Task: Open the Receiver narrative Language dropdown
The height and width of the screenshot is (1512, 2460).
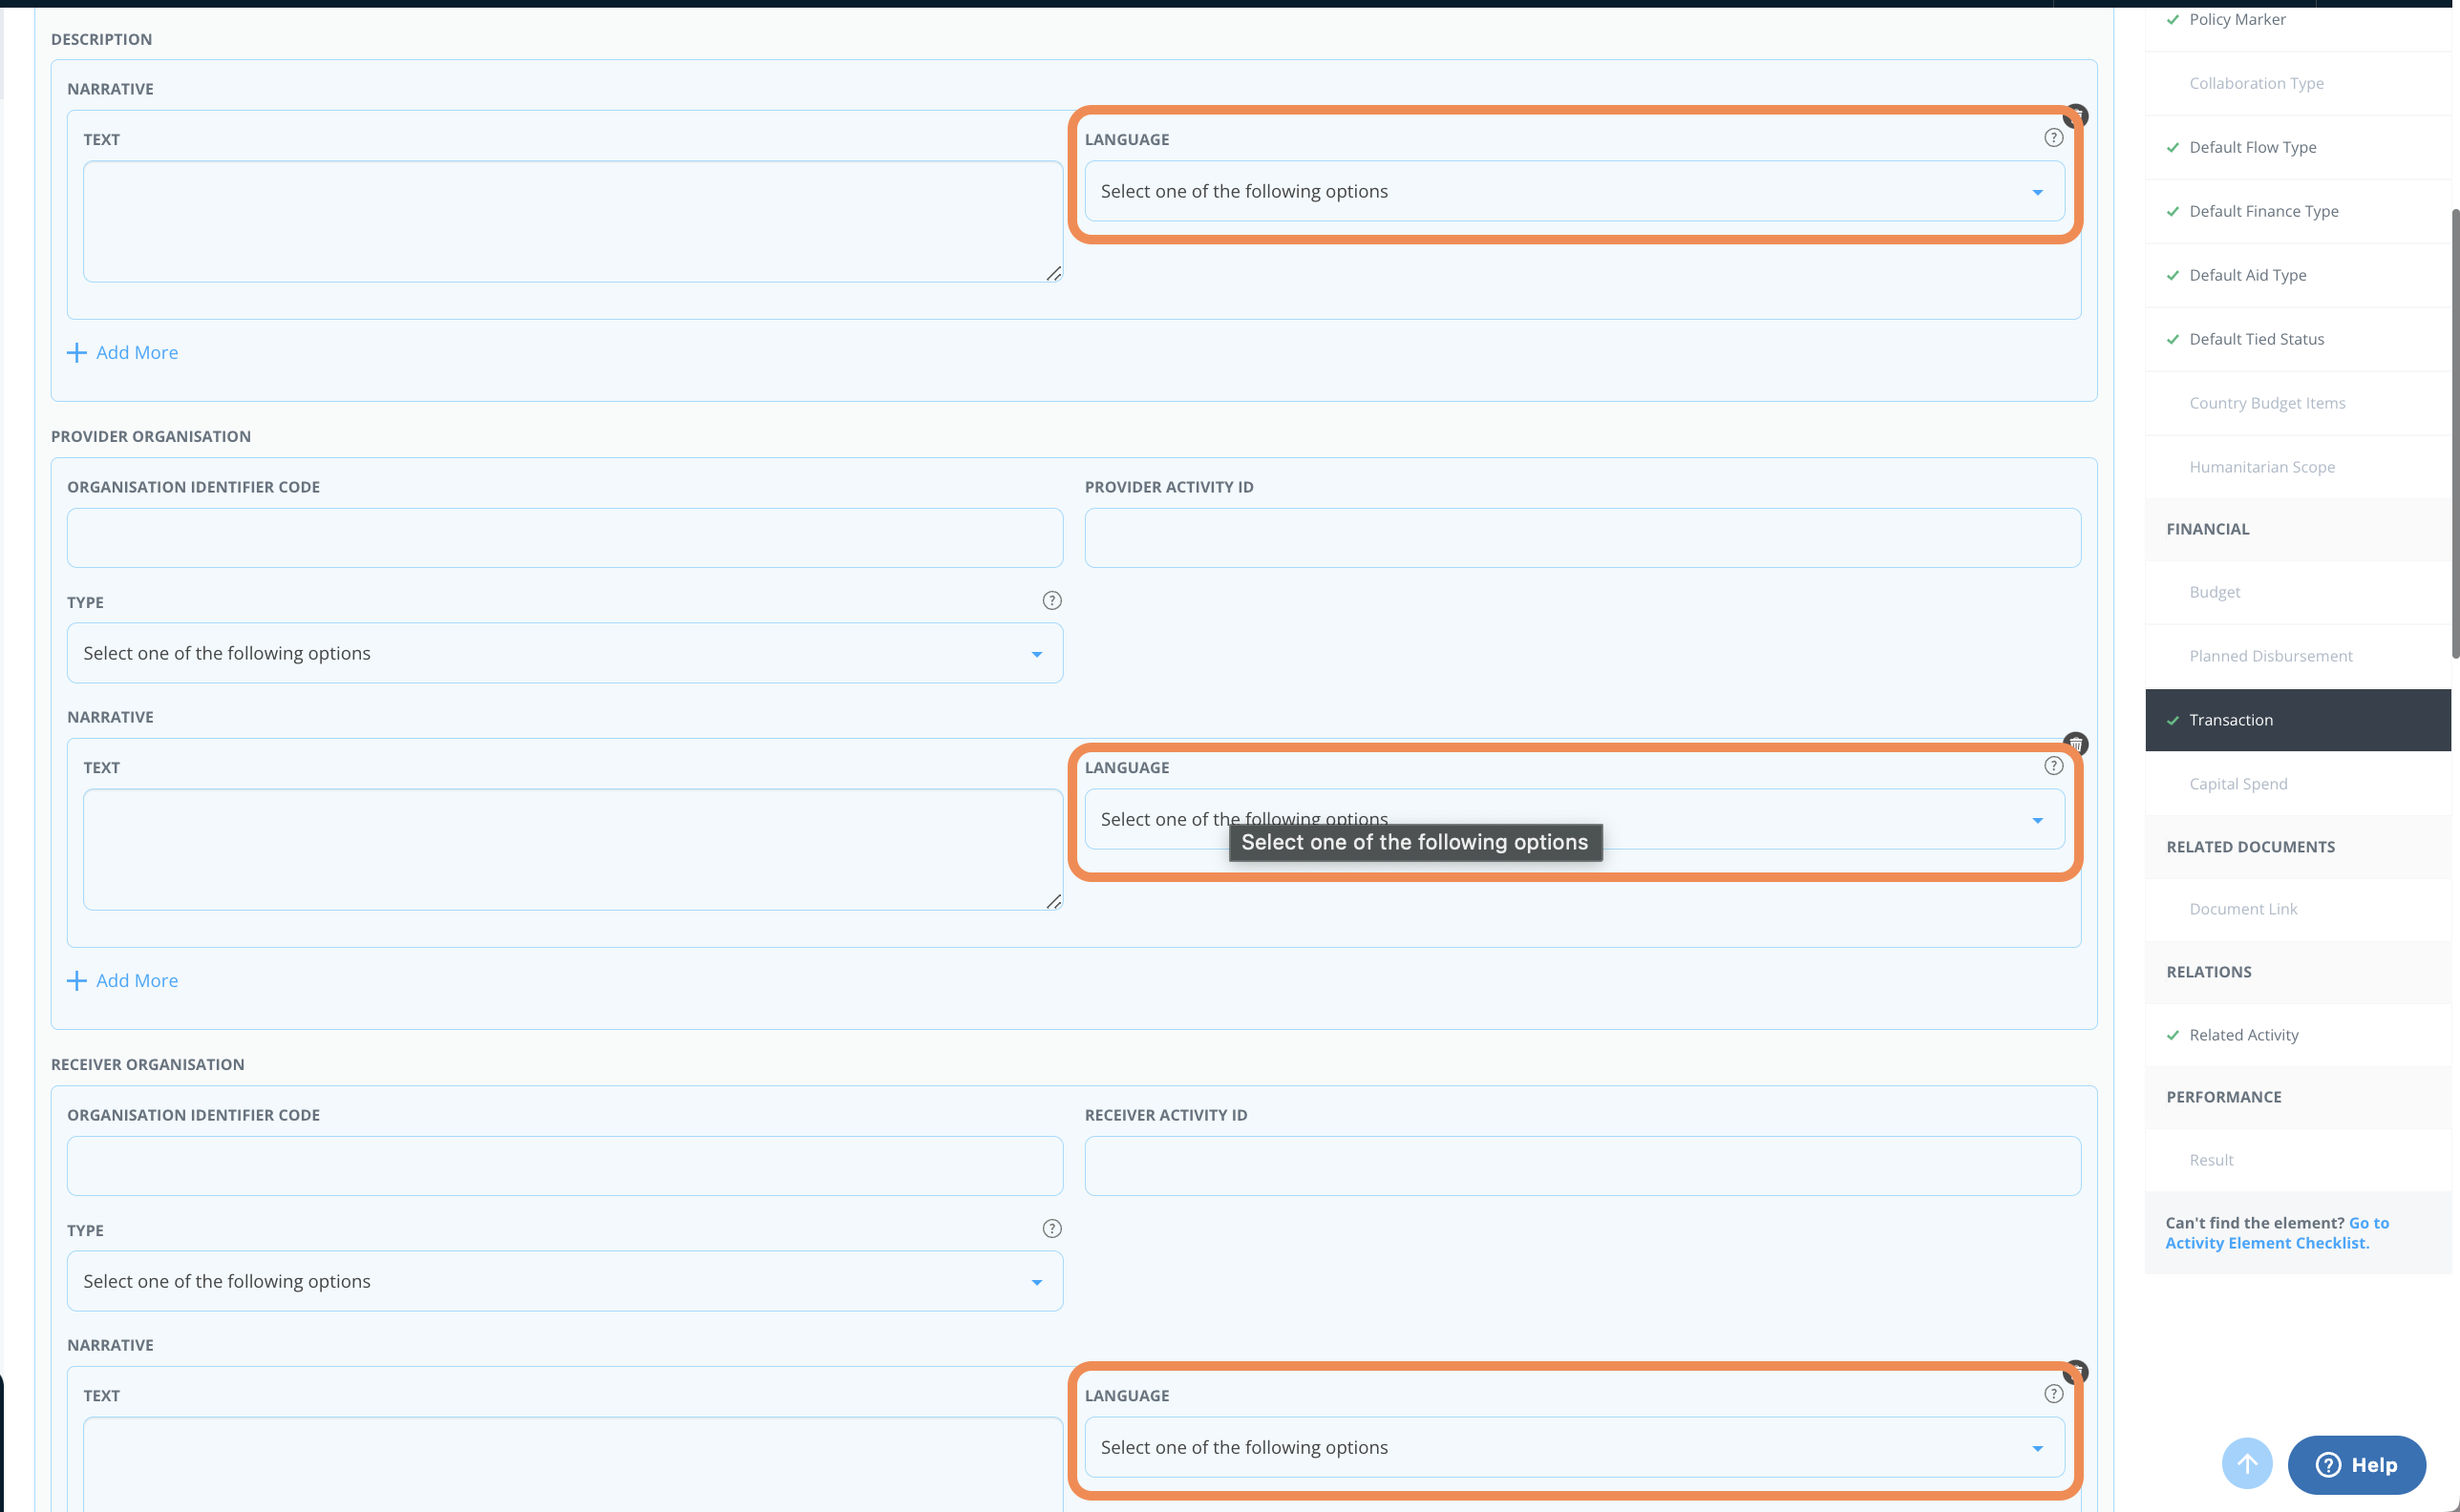Action: pos(1574,1447)
